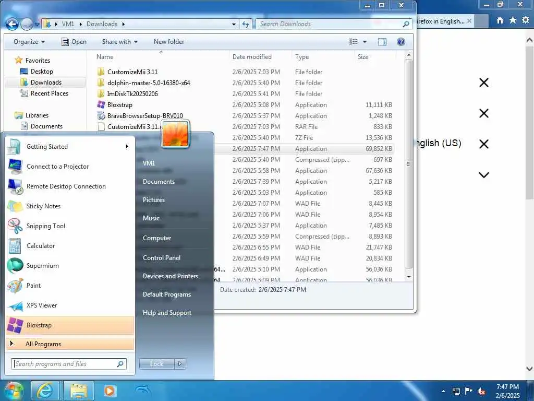The height and width of the screenshot is (401, 534).
Task: Click the Supermium browser icon
Action: click(15, 266)
